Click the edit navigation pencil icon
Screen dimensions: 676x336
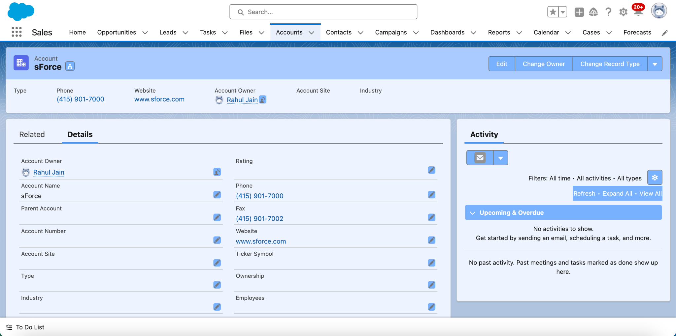pyautogui.click(x=665, y=33)
